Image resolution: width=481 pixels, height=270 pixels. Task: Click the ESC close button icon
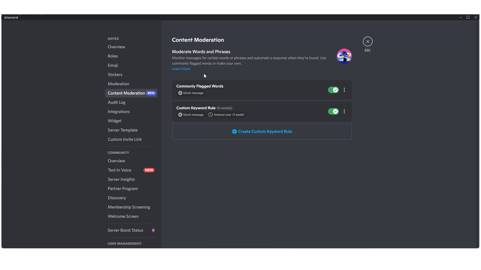(367, 41)
